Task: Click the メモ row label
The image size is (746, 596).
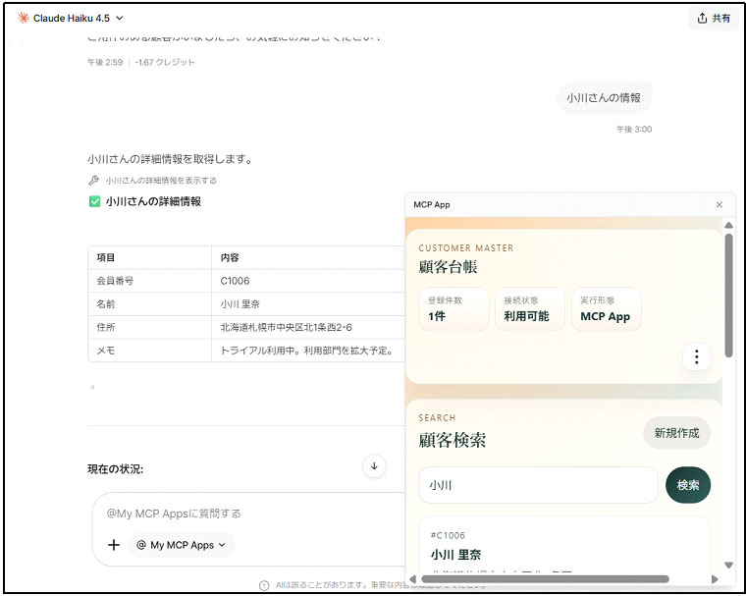Action: pyautogui.click(x=149, y=351)
